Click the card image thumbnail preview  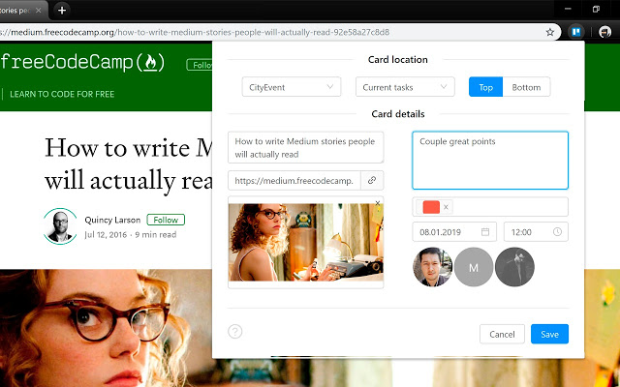pos(306,242)
